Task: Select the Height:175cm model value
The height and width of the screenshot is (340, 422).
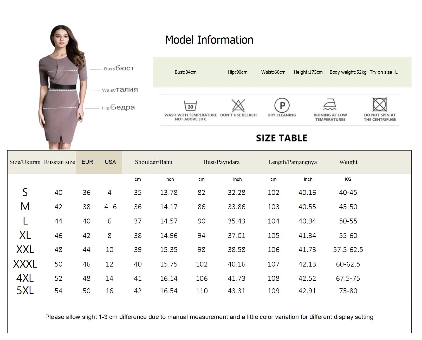Action: tap(308, 72)
